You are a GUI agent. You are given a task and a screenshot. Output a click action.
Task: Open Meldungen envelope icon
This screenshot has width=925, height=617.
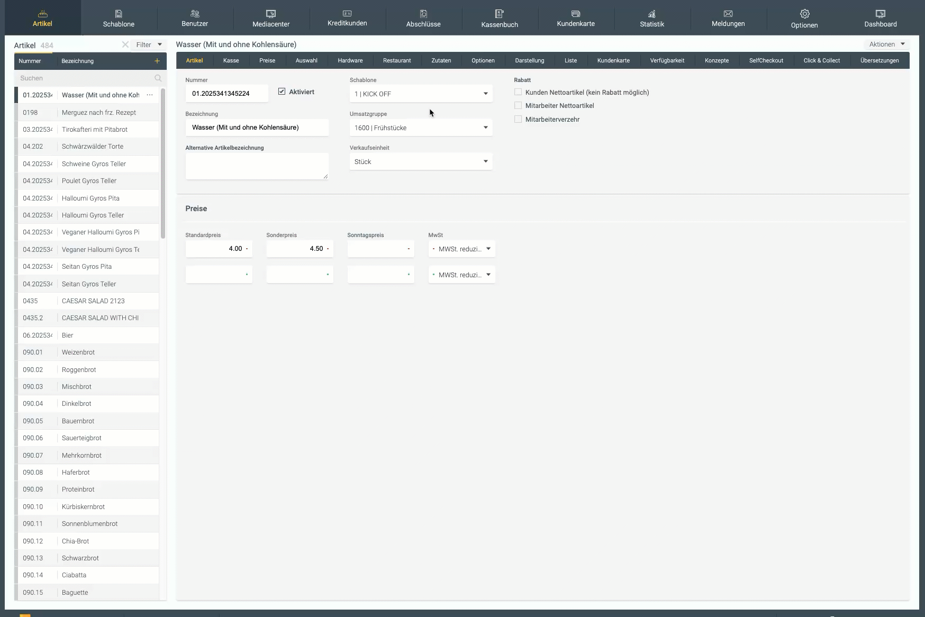pos(728,14)
